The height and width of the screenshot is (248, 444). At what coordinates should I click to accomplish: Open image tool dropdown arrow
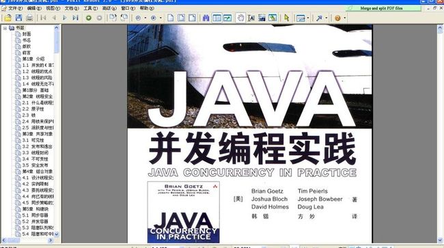coord(308,18)
